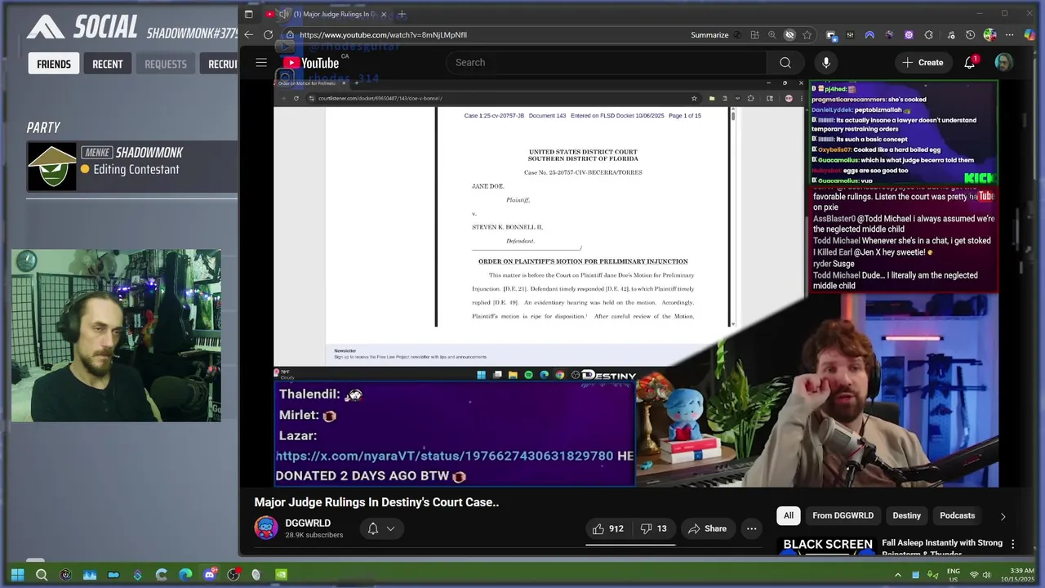Open OBS Studio from the taskbar
This screenshot has height=588, width=1045.
(x=233, y=574)
